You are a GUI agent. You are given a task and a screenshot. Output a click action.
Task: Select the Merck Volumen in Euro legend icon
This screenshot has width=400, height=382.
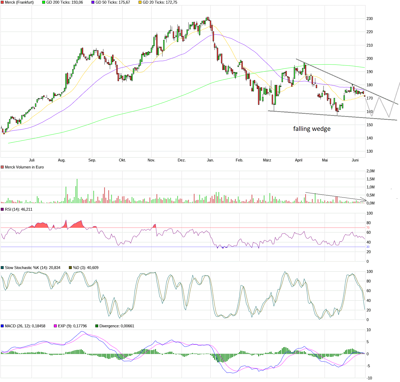click(x=2, y=167)
